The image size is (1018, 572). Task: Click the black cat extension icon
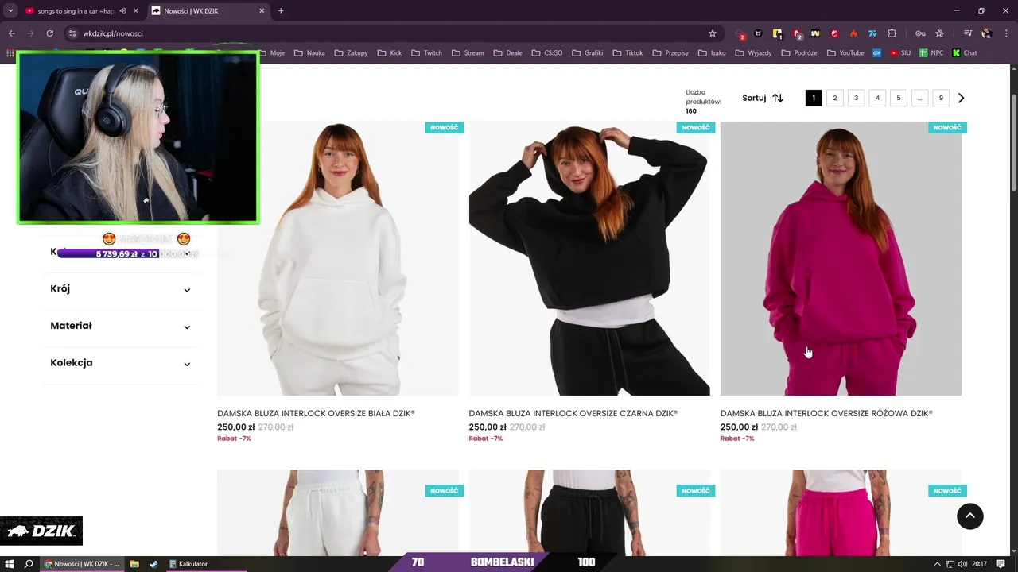point(758,33)
